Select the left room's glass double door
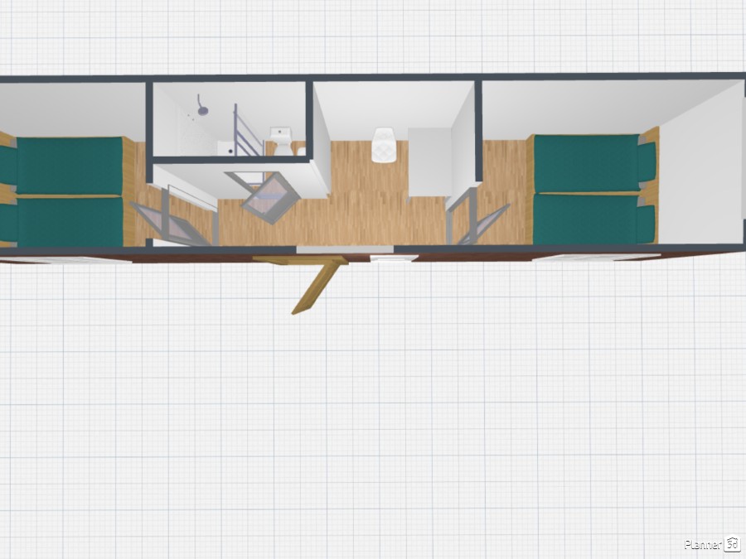This screenshot has width=746, height=559. click(x=170, y=217)
